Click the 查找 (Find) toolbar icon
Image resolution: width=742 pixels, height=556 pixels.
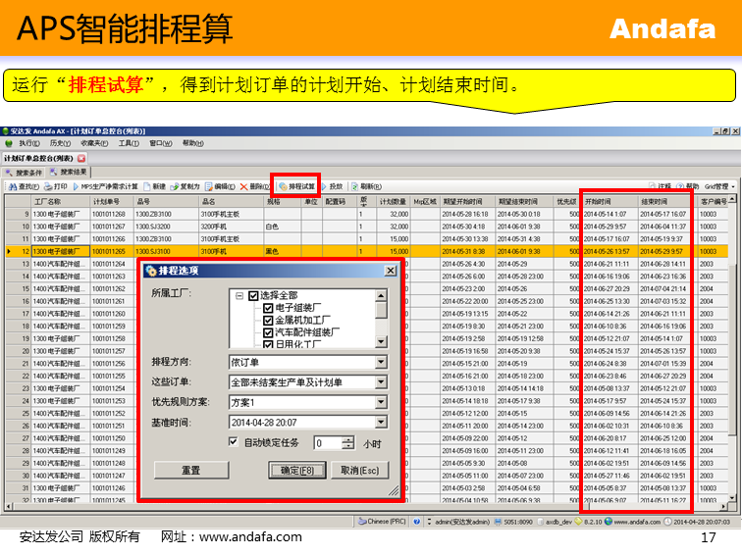point(23,186)
